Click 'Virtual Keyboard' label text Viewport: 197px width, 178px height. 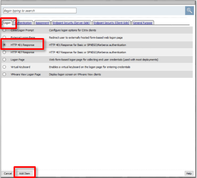tap(20, 67)
